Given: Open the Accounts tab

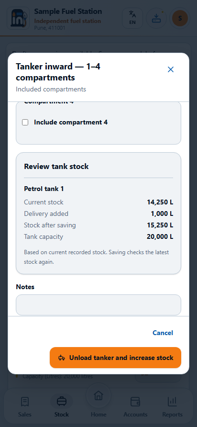Looking at the screenshot, I should click(x=135, y=407).
